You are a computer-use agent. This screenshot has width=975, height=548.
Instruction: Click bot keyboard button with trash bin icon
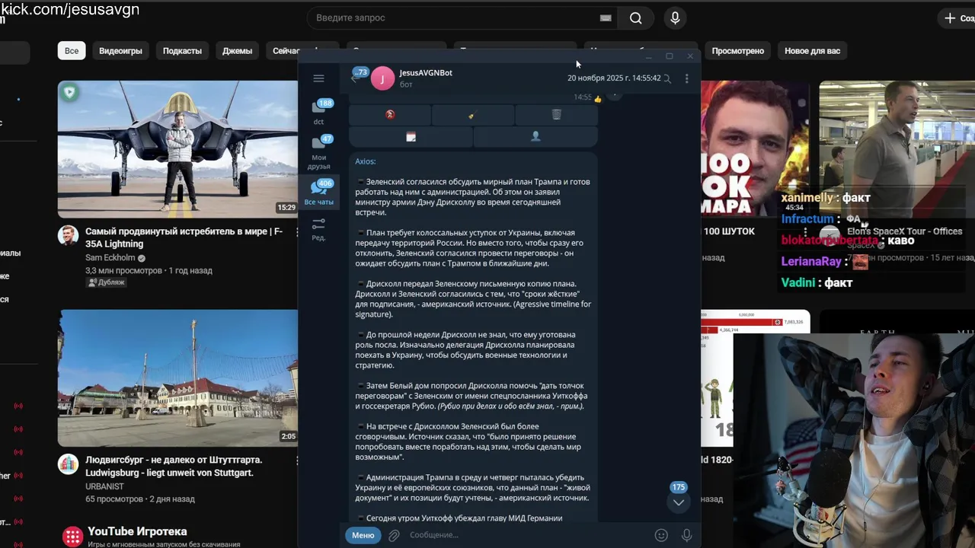(x=556, y=115)
